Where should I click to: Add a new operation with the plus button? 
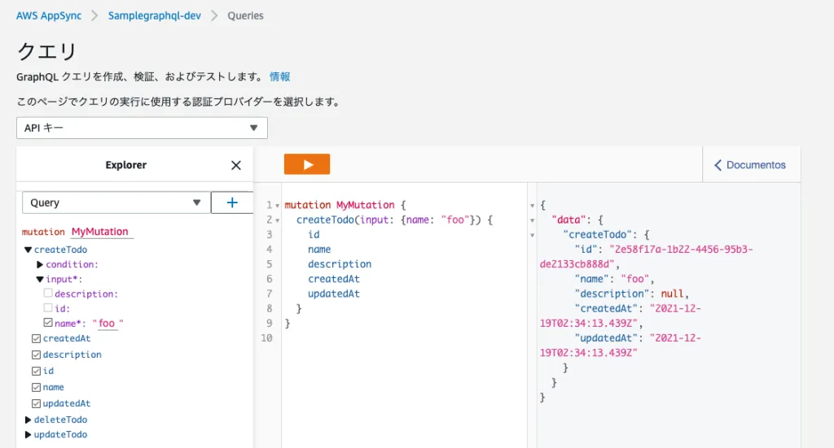click(232, 202)
